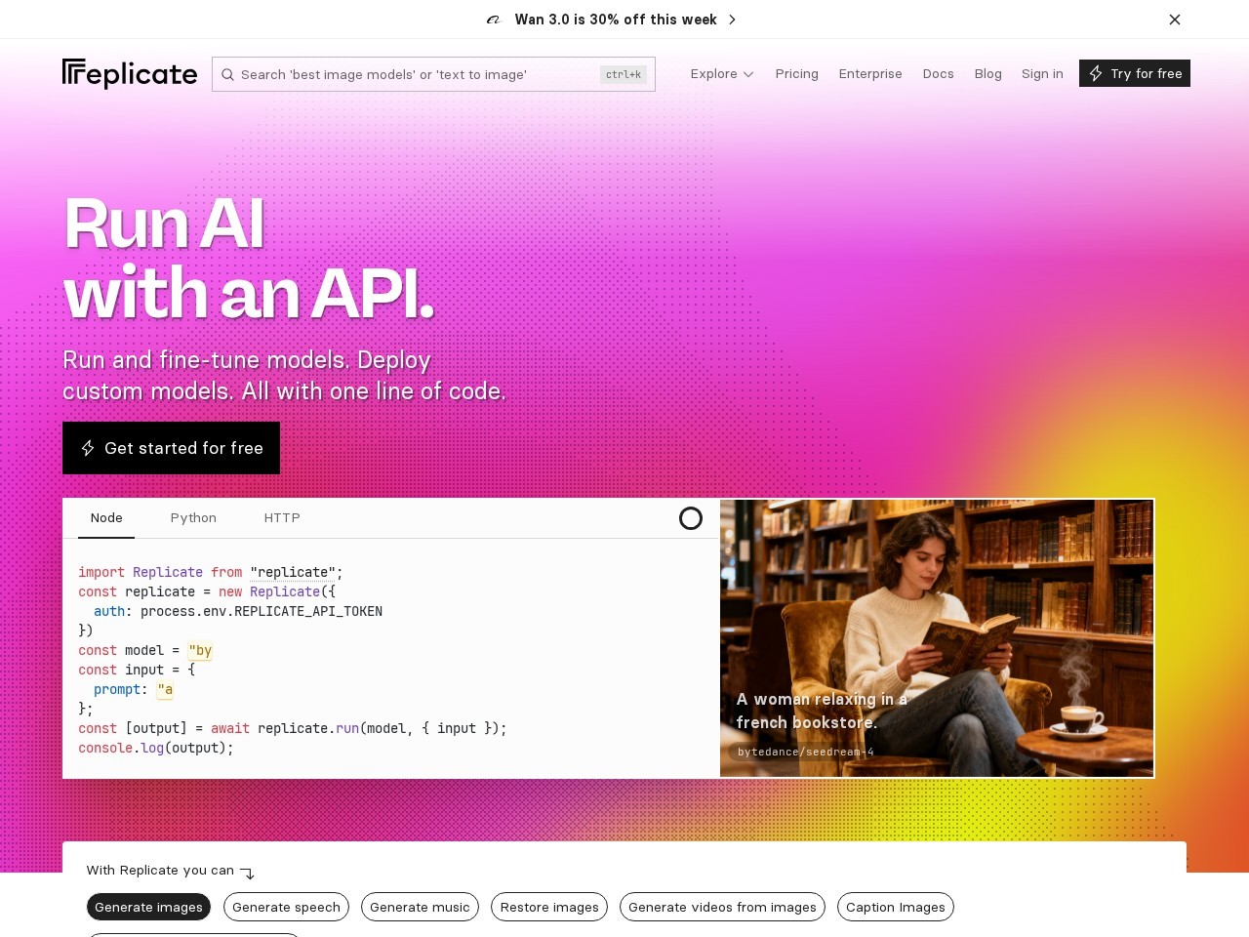
Task: Open the bookstore woman example image
Action: pyautogui.click(x=937, y=638)
